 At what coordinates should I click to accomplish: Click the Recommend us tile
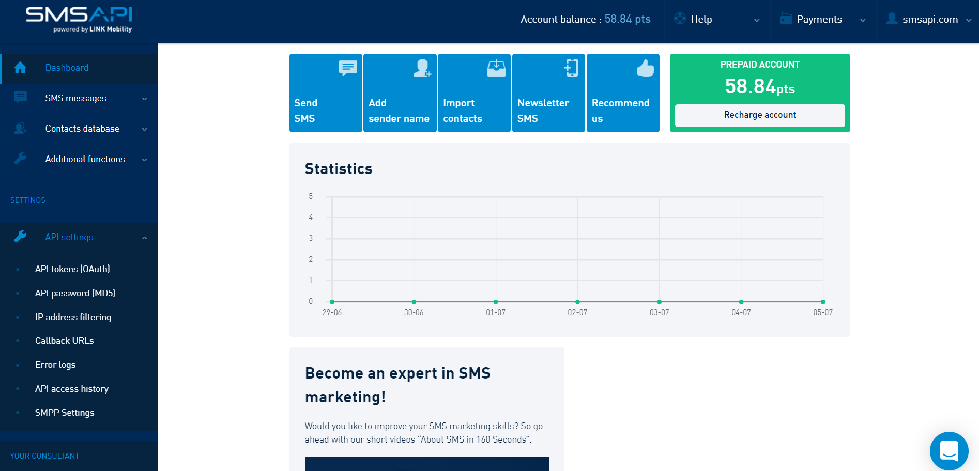[623, 93]
